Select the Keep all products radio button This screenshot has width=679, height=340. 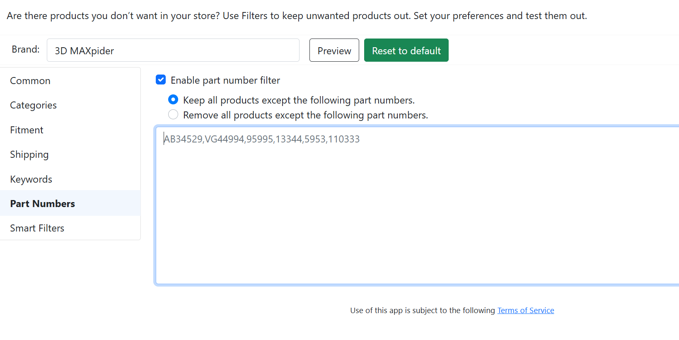coord(173,100)
